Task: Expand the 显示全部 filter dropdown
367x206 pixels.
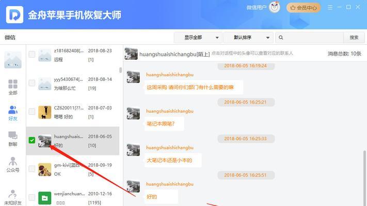Action: click(x=199, y=38)
